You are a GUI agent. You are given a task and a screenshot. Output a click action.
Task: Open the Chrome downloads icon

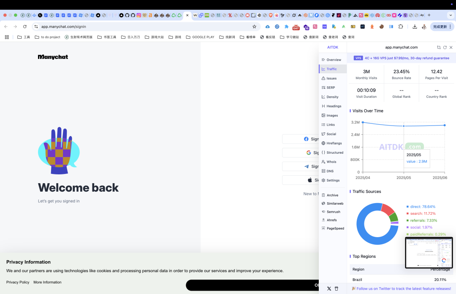(x=415, y=27)
